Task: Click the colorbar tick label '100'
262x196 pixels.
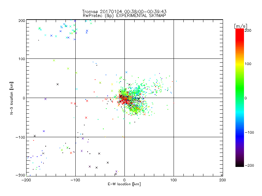Action: (x=248, y=64)
